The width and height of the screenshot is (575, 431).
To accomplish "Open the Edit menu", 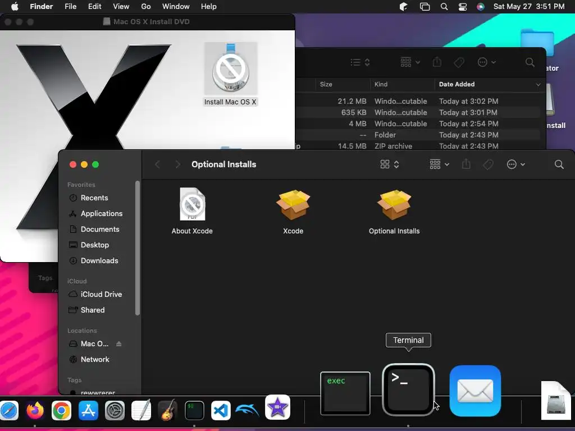I will [x=94, y=7].
